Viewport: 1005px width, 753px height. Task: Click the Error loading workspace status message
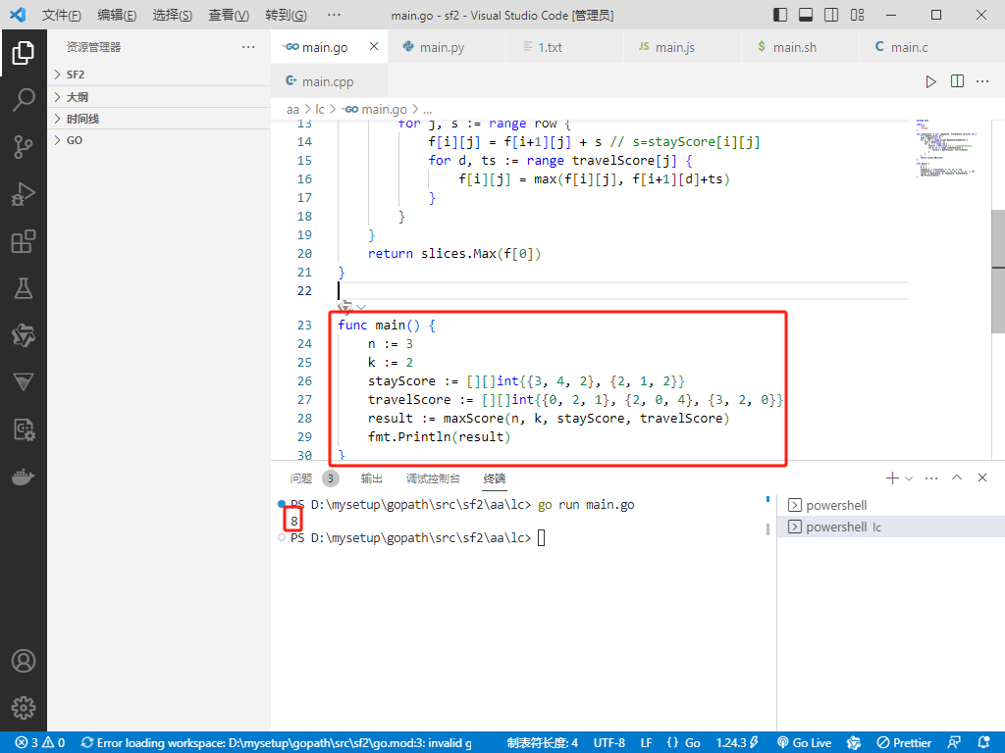(277, 743)
